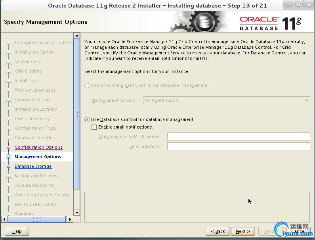Maximize the installer window
Screen dimensions: 315x240
(298, 5)
